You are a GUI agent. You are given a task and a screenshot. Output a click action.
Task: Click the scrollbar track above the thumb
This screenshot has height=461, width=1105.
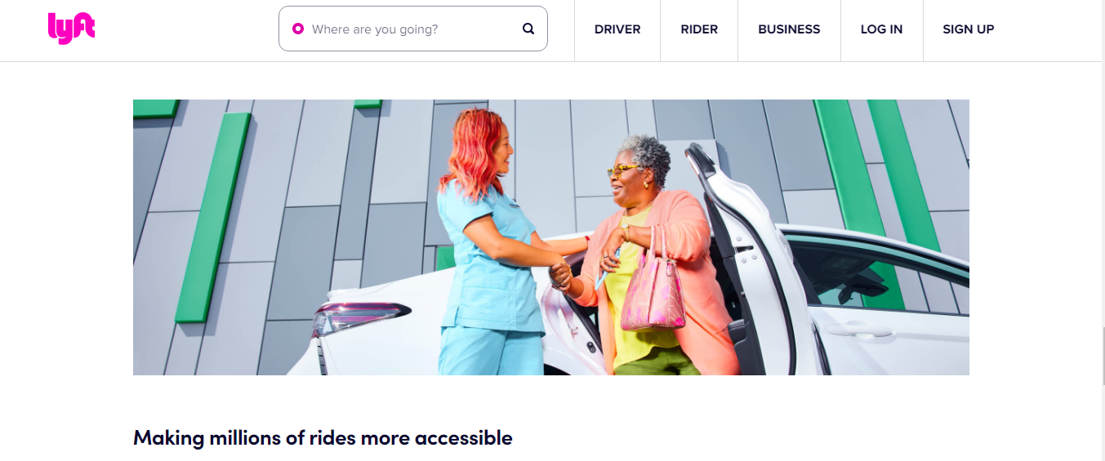click(1102, 163)
